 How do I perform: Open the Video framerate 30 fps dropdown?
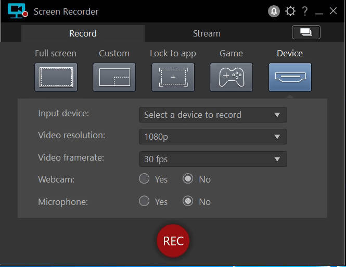(x=213, y=159)
